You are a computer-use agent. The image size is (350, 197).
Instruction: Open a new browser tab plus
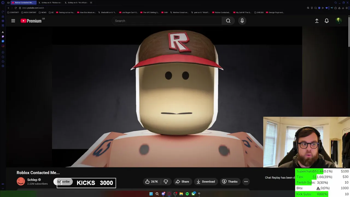pyautogui.click(x=91, y=3)
